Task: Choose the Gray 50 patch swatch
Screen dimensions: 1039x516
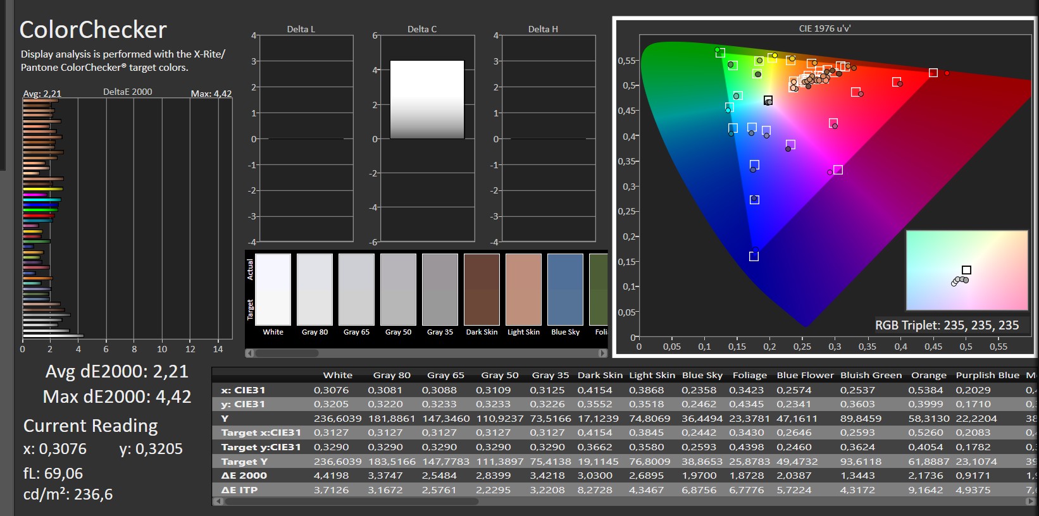Action: [x=398, y=290]
